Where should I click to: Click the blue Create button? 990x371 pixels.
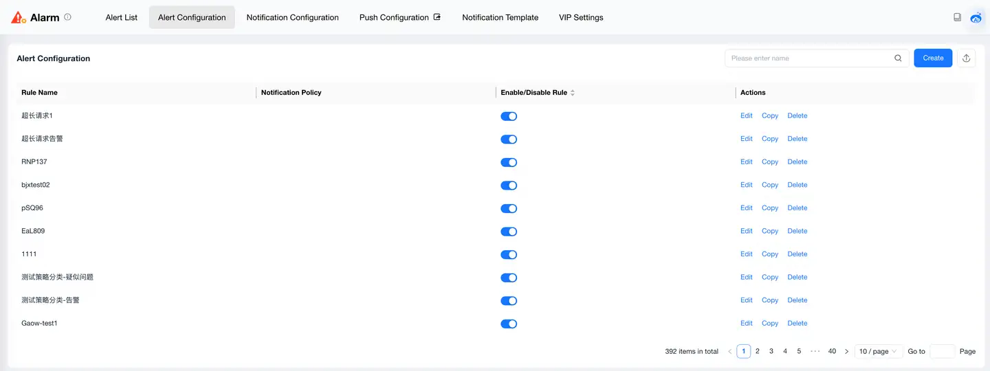(933, 58)
